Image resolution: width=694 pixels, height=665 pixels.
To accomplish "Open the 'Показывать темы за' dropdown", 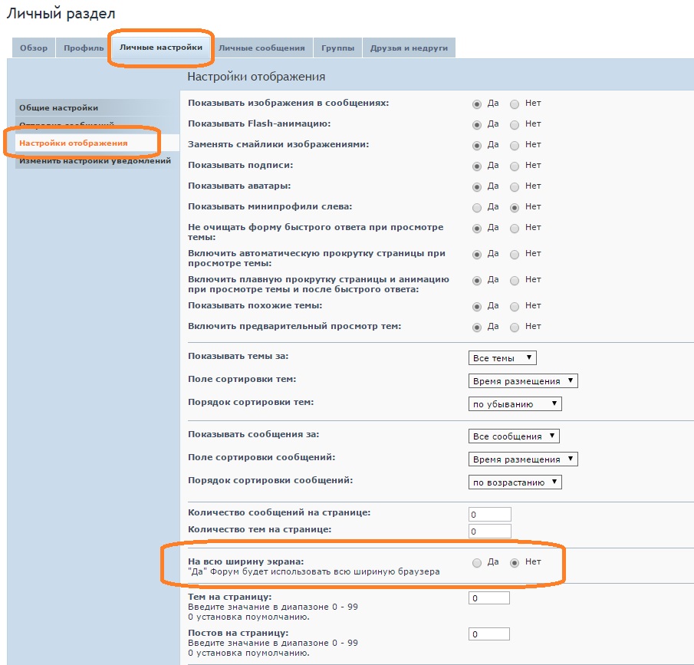I will click(502, 358).
